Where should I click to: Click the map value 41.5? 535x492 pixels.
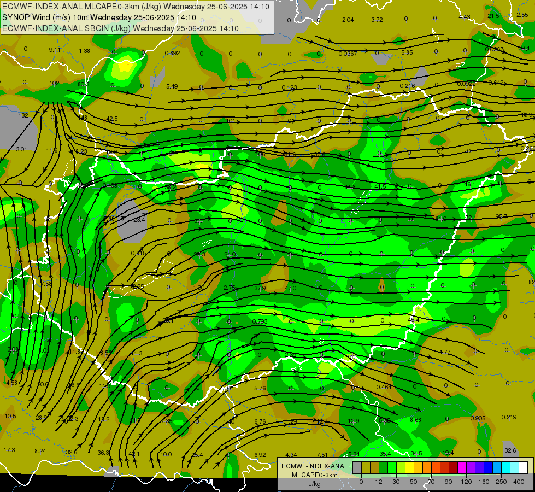380,186
